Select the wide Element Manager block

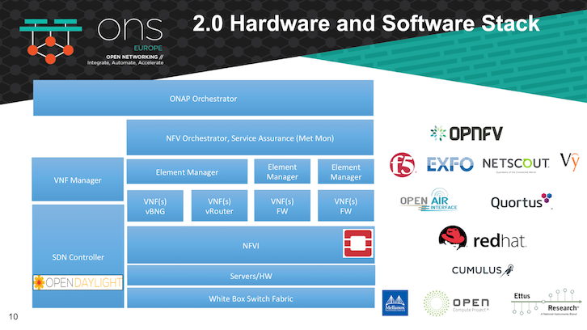(188, 171)
